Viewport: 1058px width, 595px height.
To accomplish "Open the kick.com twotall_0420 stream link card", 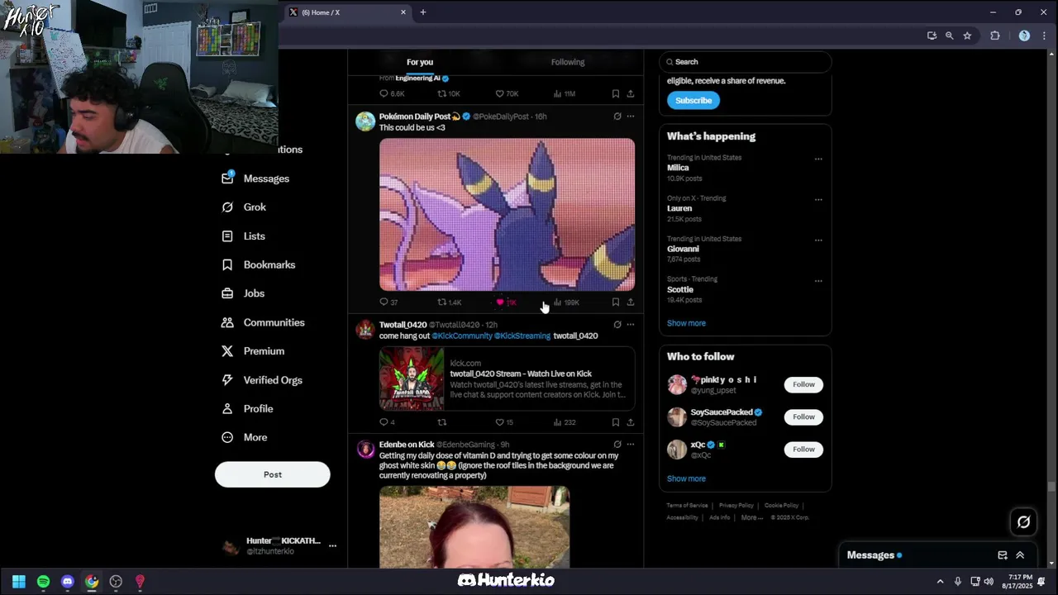I will [507, 378].
